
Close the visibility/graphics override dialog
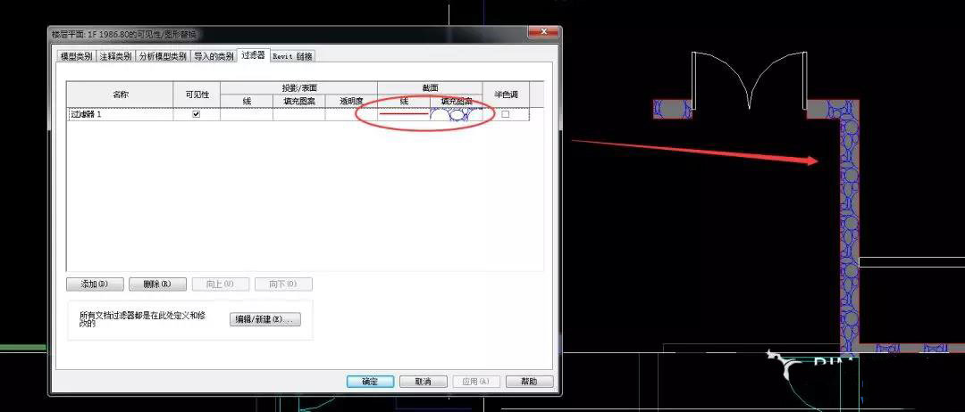[543, 32]
